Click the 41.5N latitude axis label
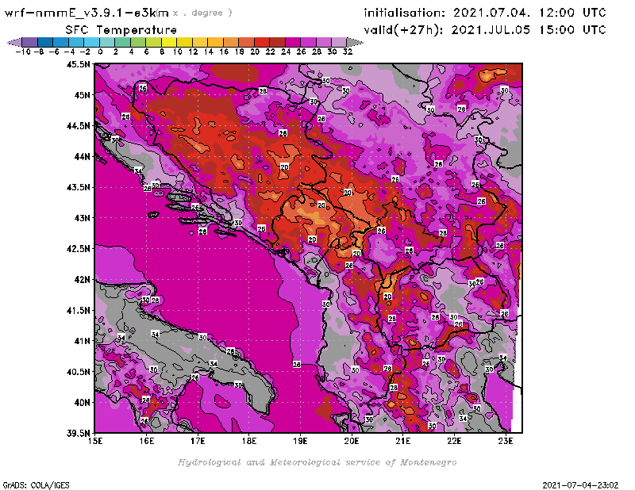Viewport: 635px width, 490px height. (78, 310)
